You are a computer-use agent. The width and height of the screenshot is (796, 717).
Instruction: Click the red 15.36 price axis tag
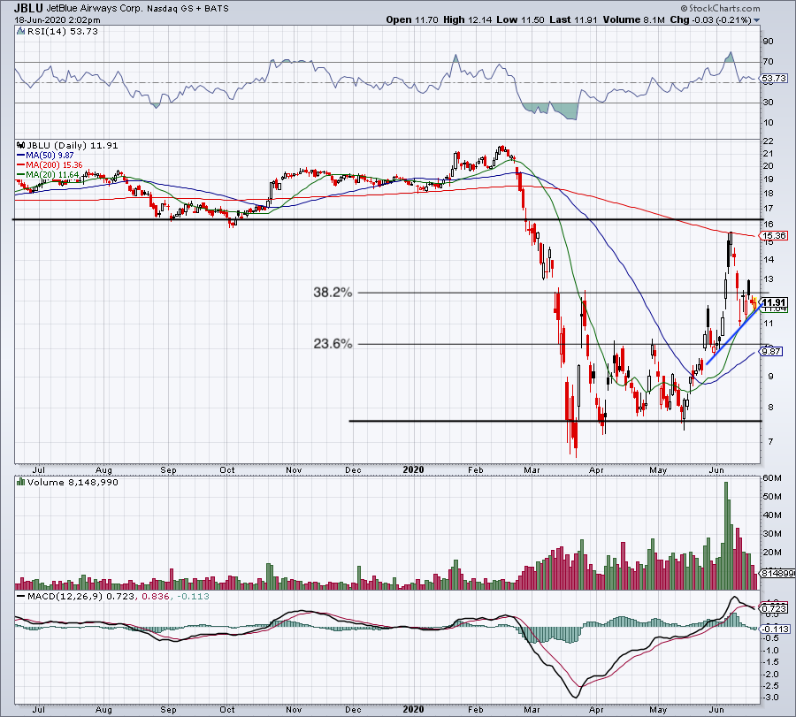click(774, 235)
